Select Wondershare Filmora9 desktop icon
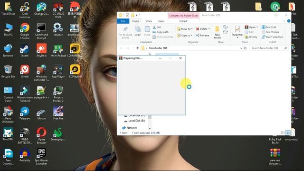This screenshot has height=171, width=304. point(25,94)
